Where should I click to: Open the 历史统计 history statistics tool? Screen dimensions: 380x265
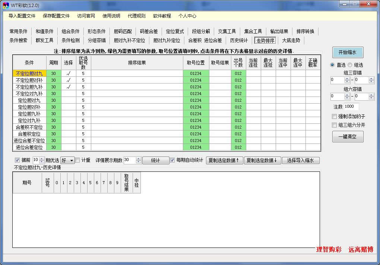click(x=239, y=41)
